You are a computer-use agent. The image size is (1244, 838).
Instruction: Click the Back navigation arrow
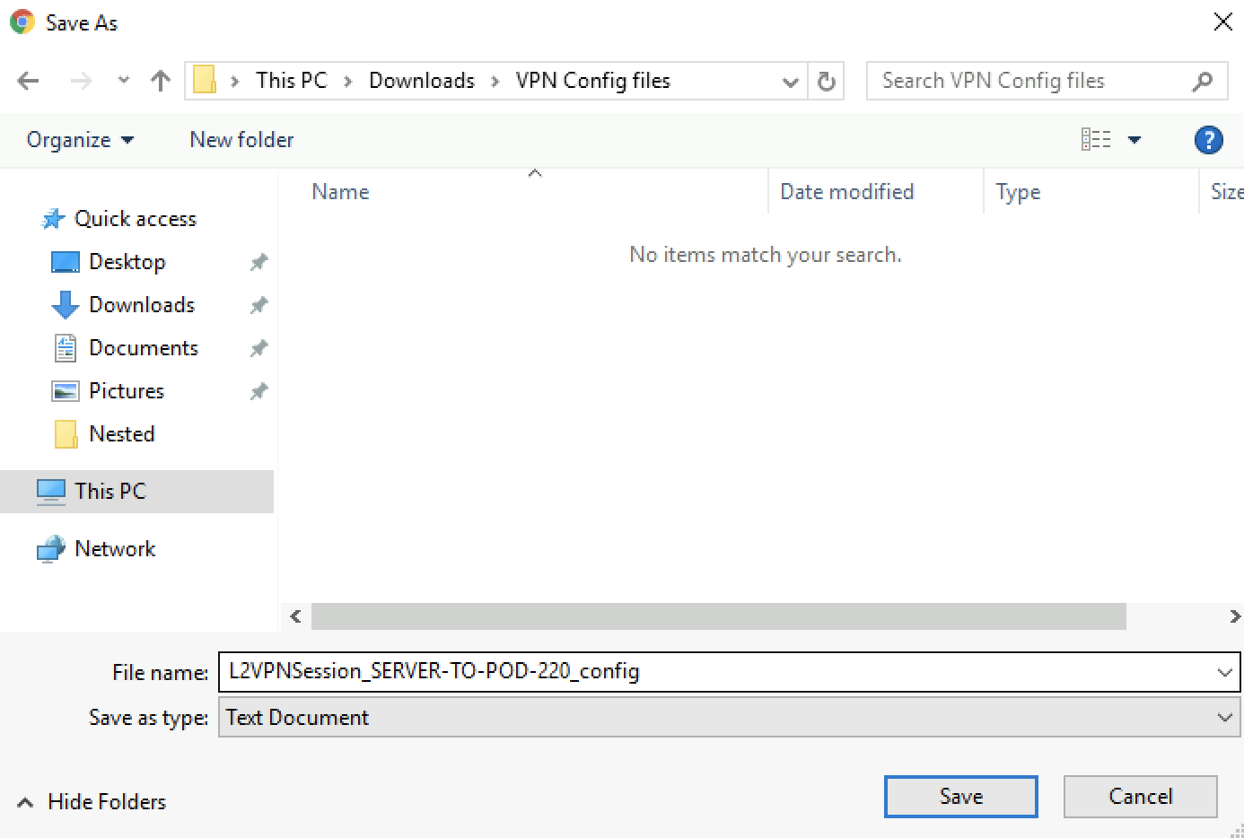pyautogui.click(x=28, y=81)
